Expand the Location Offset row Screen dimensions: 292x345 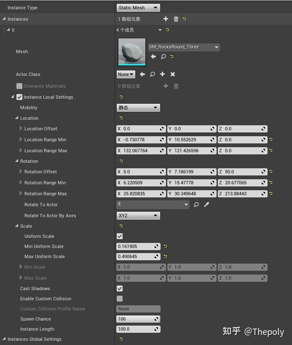[x=21, y=128]
